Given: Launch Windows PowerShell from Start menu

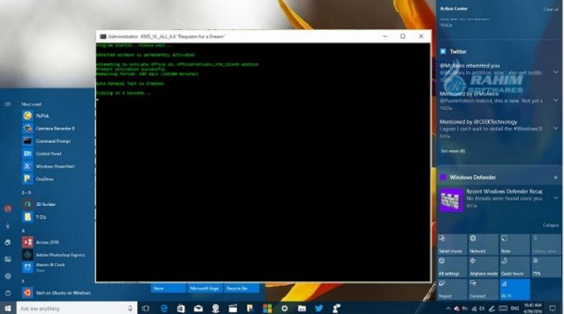Looking at the screenshot, I should [x=49, y=167].
